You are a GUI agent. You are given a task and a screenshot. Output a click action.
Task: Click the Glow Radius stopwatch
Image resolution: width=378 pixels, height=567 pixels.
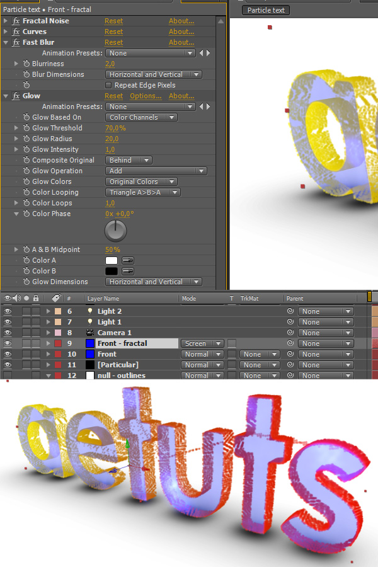[x=26, y=139]
